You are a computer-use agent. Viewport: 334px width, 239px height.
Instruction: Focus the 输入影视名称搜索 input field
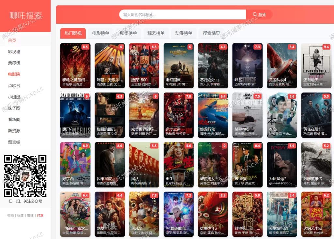click(x=183, y=14)
